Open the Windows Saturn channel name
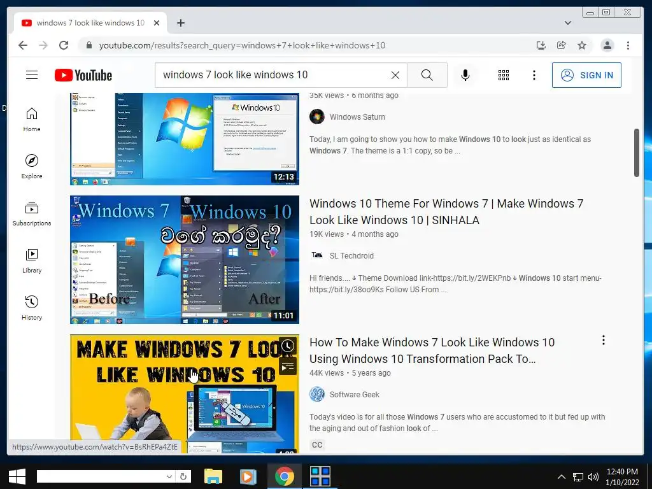 coord(357,117)
